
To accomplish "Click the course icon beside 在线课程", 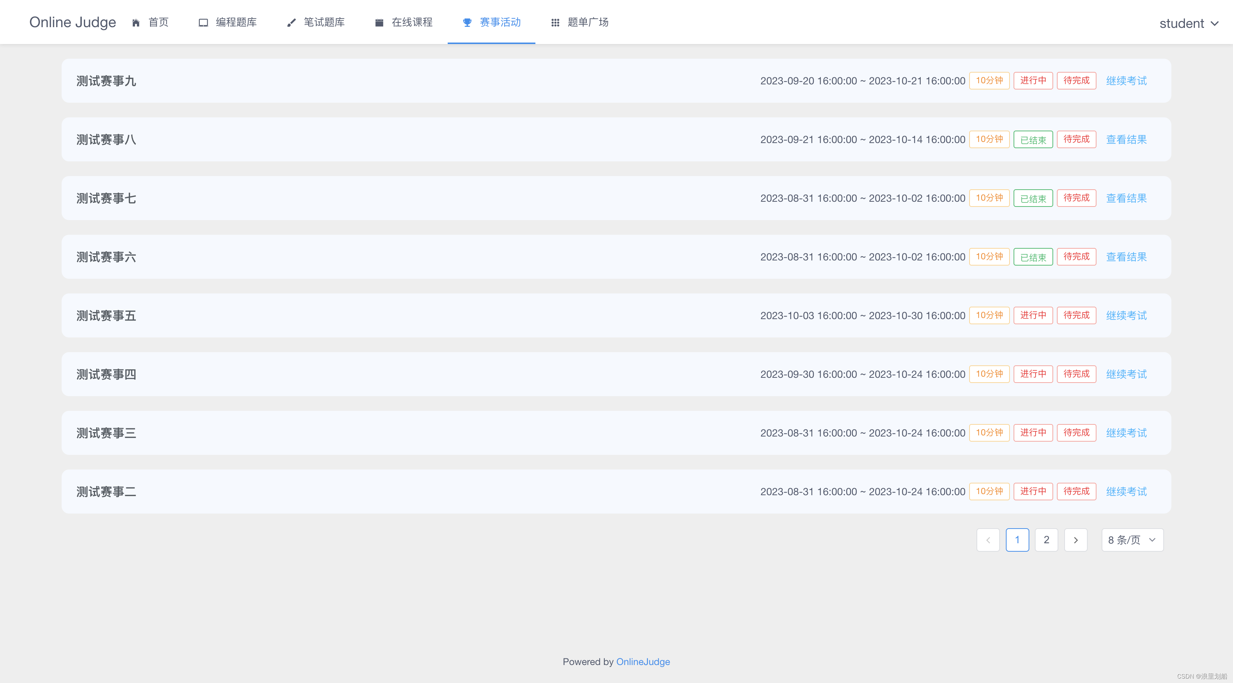I will tap(379, 22).
